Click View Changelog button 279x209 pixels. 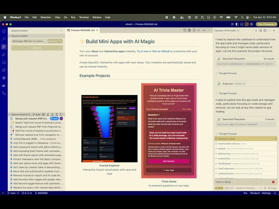(x=266, y=24)
